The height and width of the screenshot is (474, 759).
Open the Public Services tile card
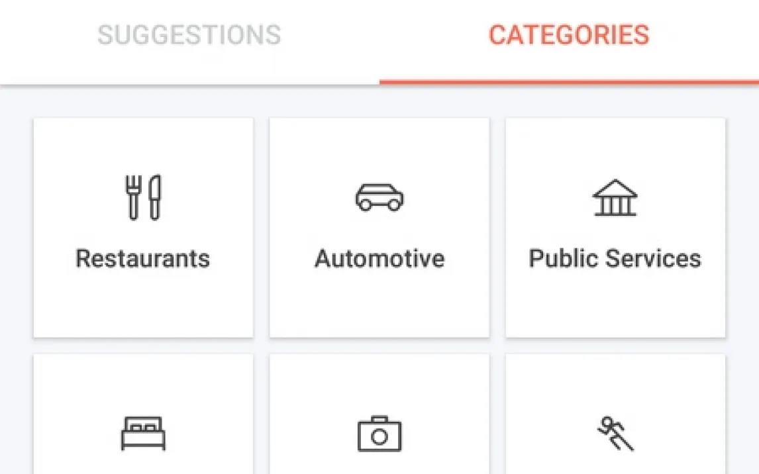point(615,298)
